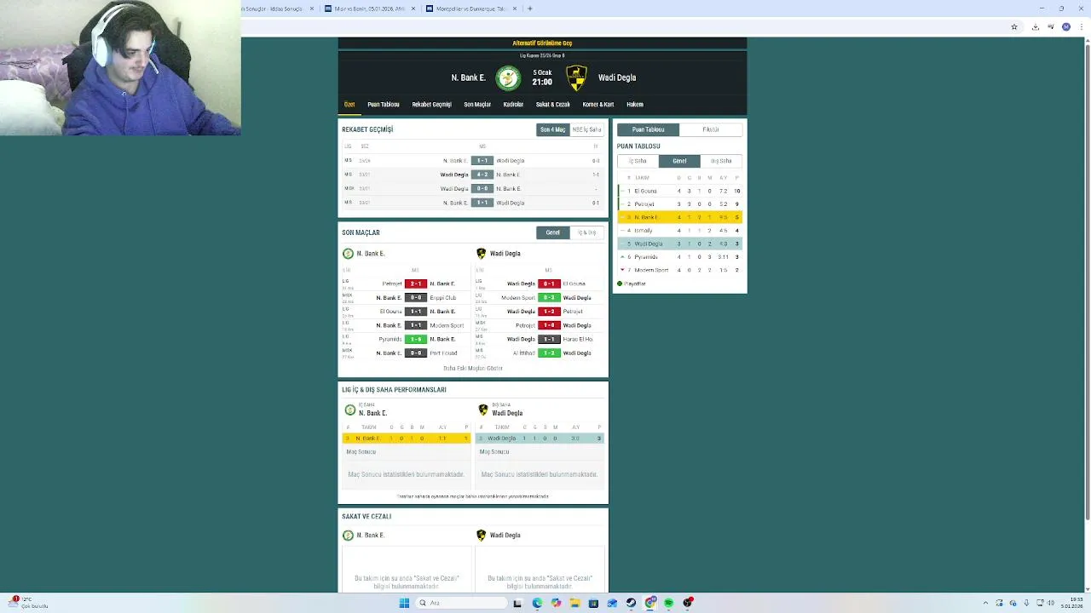Open the Rekabet Geçmişi navigation tab
Viewport: 1091px width, 613px height.
(x=431, y=105)
